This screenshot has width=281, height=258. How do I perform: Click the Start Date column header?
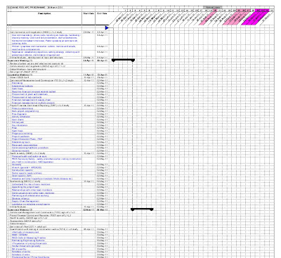tap(89, 13)
